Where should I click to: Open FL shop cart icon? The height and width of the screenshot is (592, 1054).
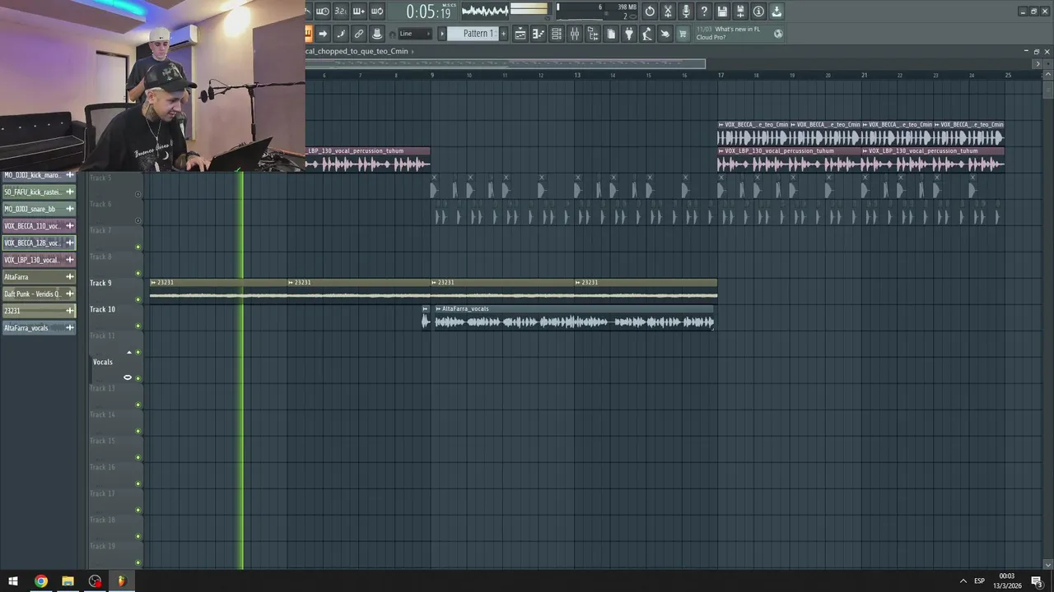pyautogui.click(x=683, y=34)
